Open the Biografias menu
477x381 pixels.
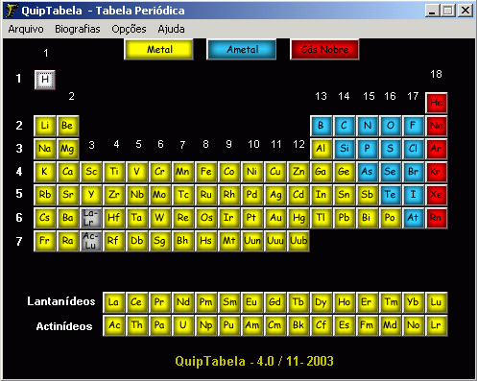pyautogui.click(x=78, y=29)
